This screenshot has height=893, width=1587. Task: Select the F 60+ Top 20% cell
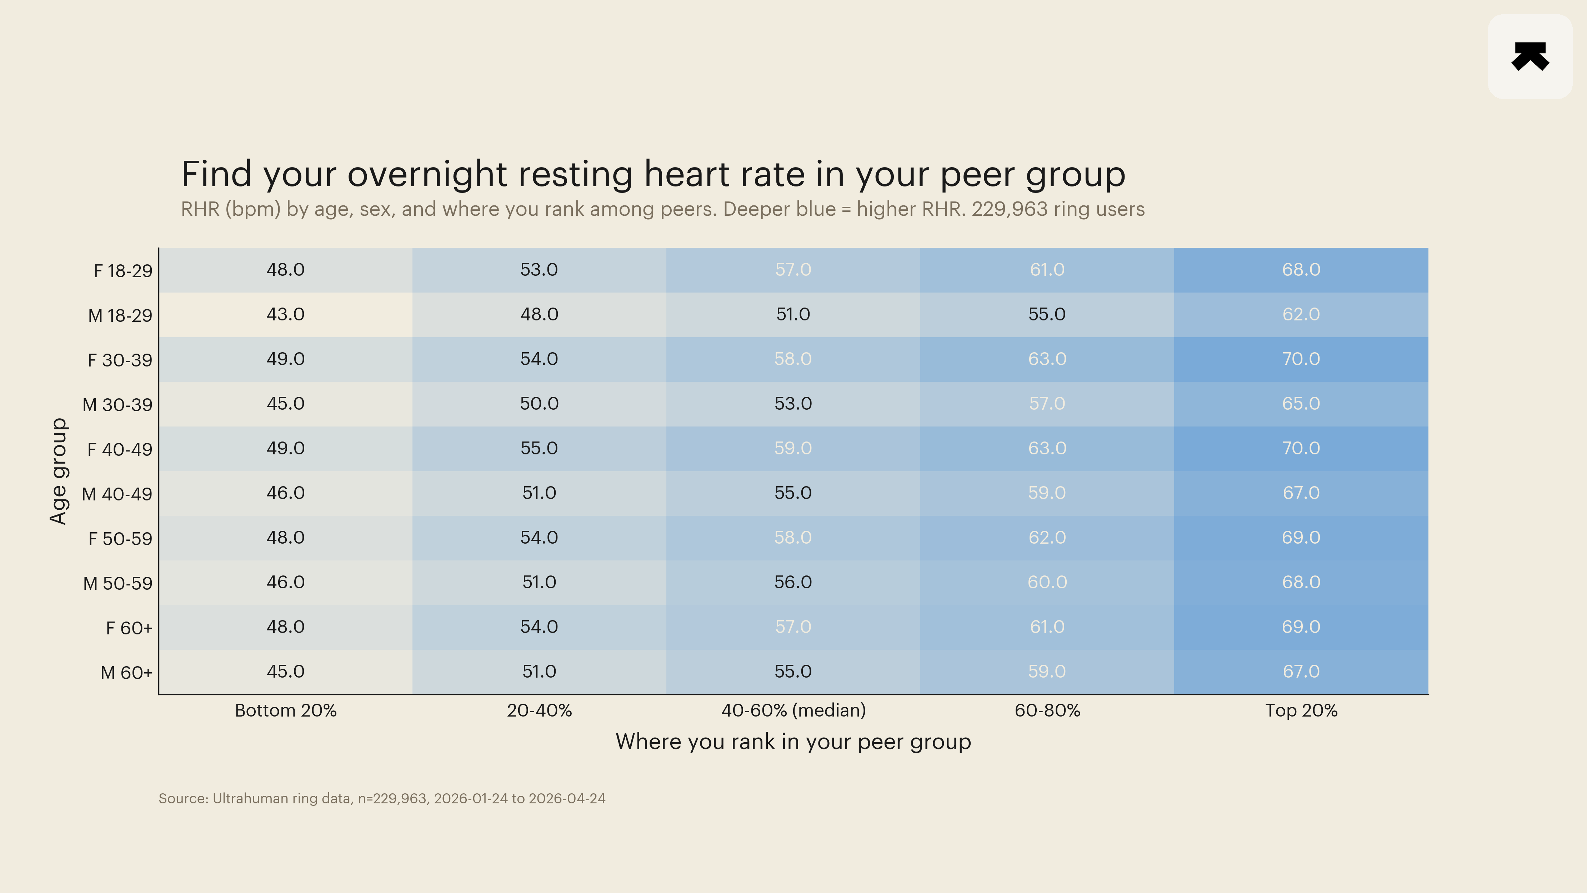point(1301,627)
